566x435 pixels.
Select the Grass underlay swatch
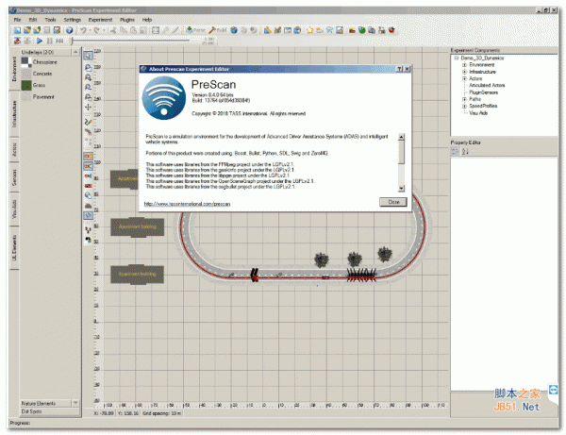(27, 84)
